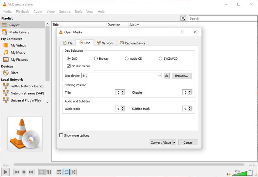Open the Playback menu
This screenshot has width=258, height=177.
(x=22, y=11)
